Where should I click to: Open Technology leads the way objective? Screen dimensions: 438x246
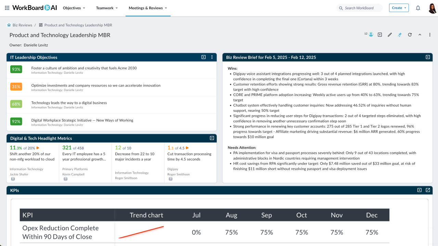click(x=69, y=103)
